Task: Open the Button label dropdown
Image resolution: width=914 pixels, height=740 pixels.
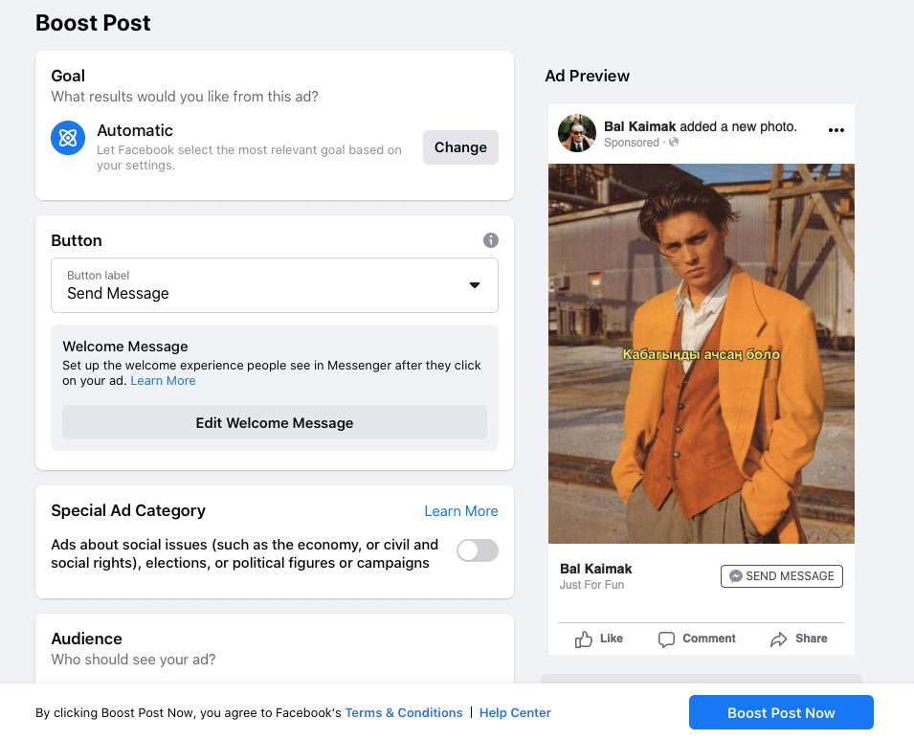Action: point(275,285)
